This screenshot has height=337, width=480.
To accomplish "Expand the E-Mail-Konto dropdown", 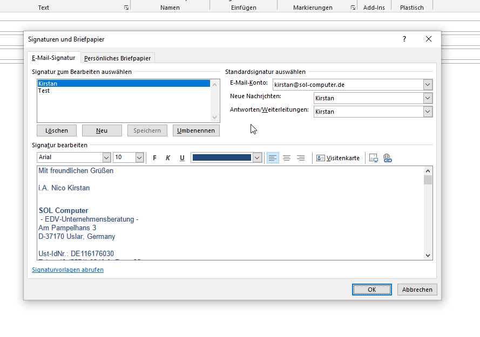I will [428, 85].
